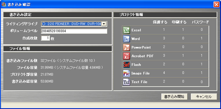Screen dimensions: 221x109
Task: Start writing with 書き込み開始 button
Action: tap(174, 97)
